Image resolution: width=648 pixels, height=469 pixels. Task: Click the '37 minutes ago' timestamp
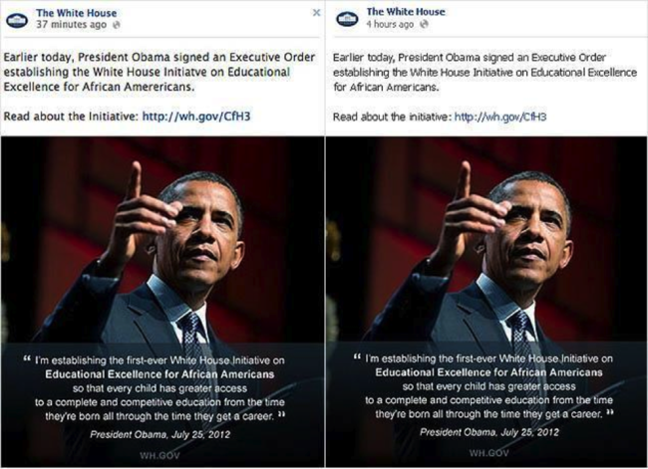tap(71, 25)
